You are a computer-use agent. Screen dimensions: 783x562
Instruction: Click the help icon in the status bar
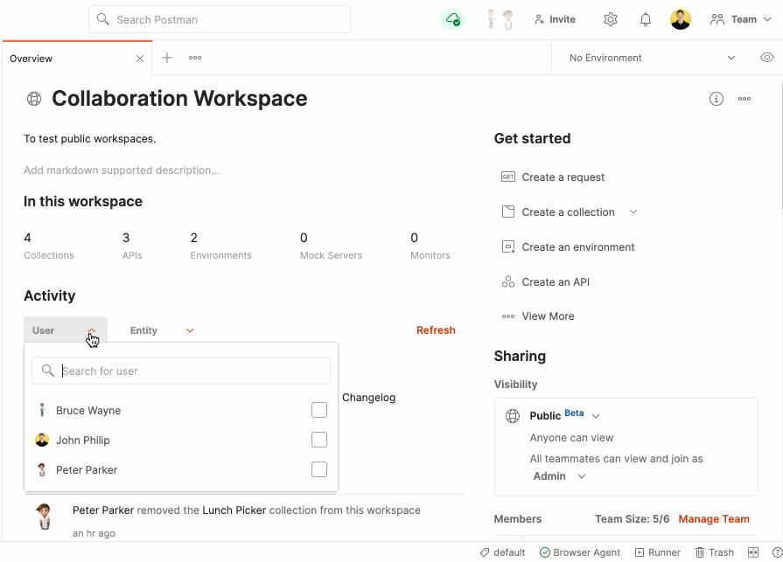point(777,552)
